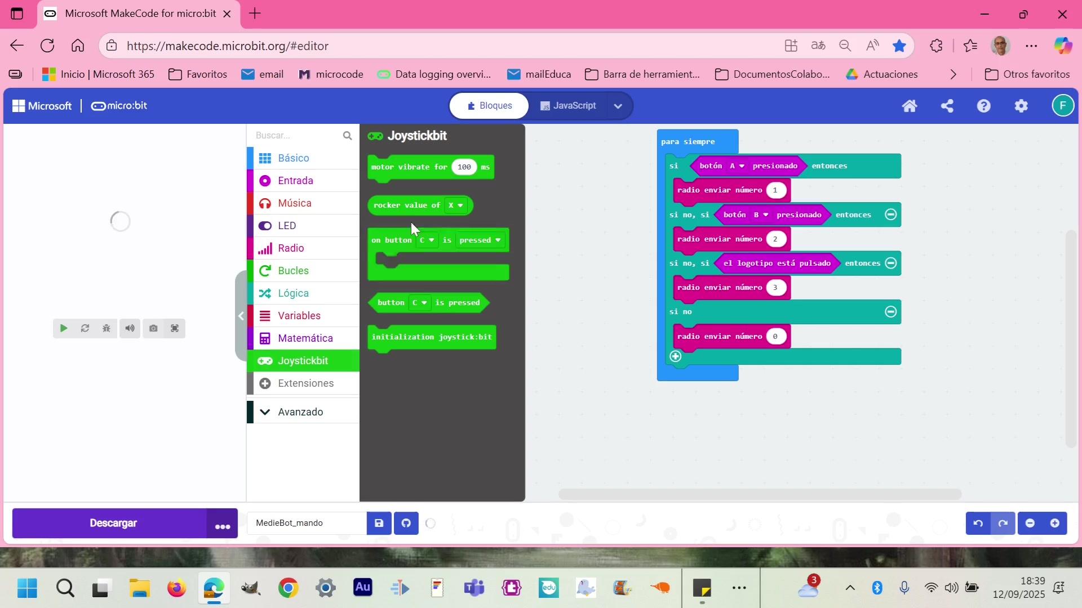Click the GitHub repository icon button

pos(406,524)
